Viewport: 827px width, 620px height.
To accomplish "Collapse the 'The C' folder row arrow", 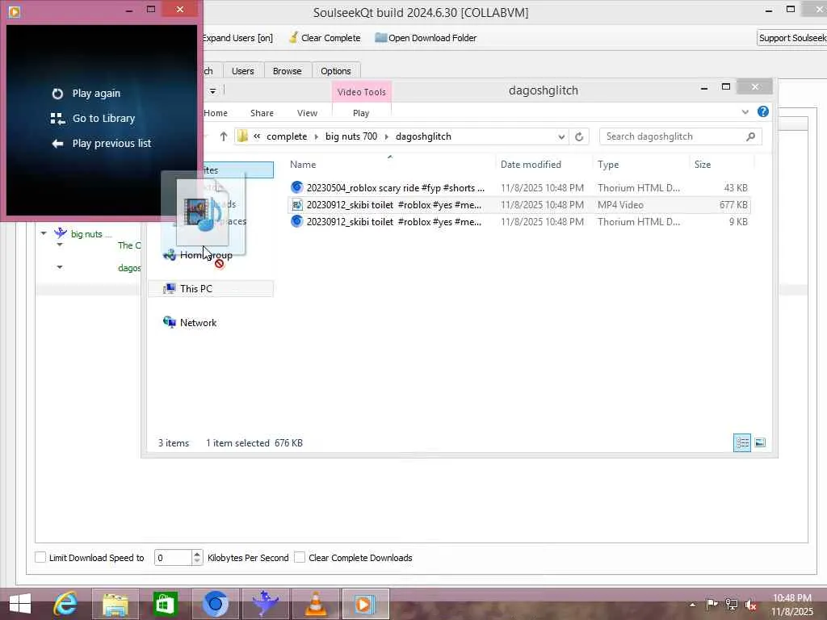I will [x=60, y=245].
